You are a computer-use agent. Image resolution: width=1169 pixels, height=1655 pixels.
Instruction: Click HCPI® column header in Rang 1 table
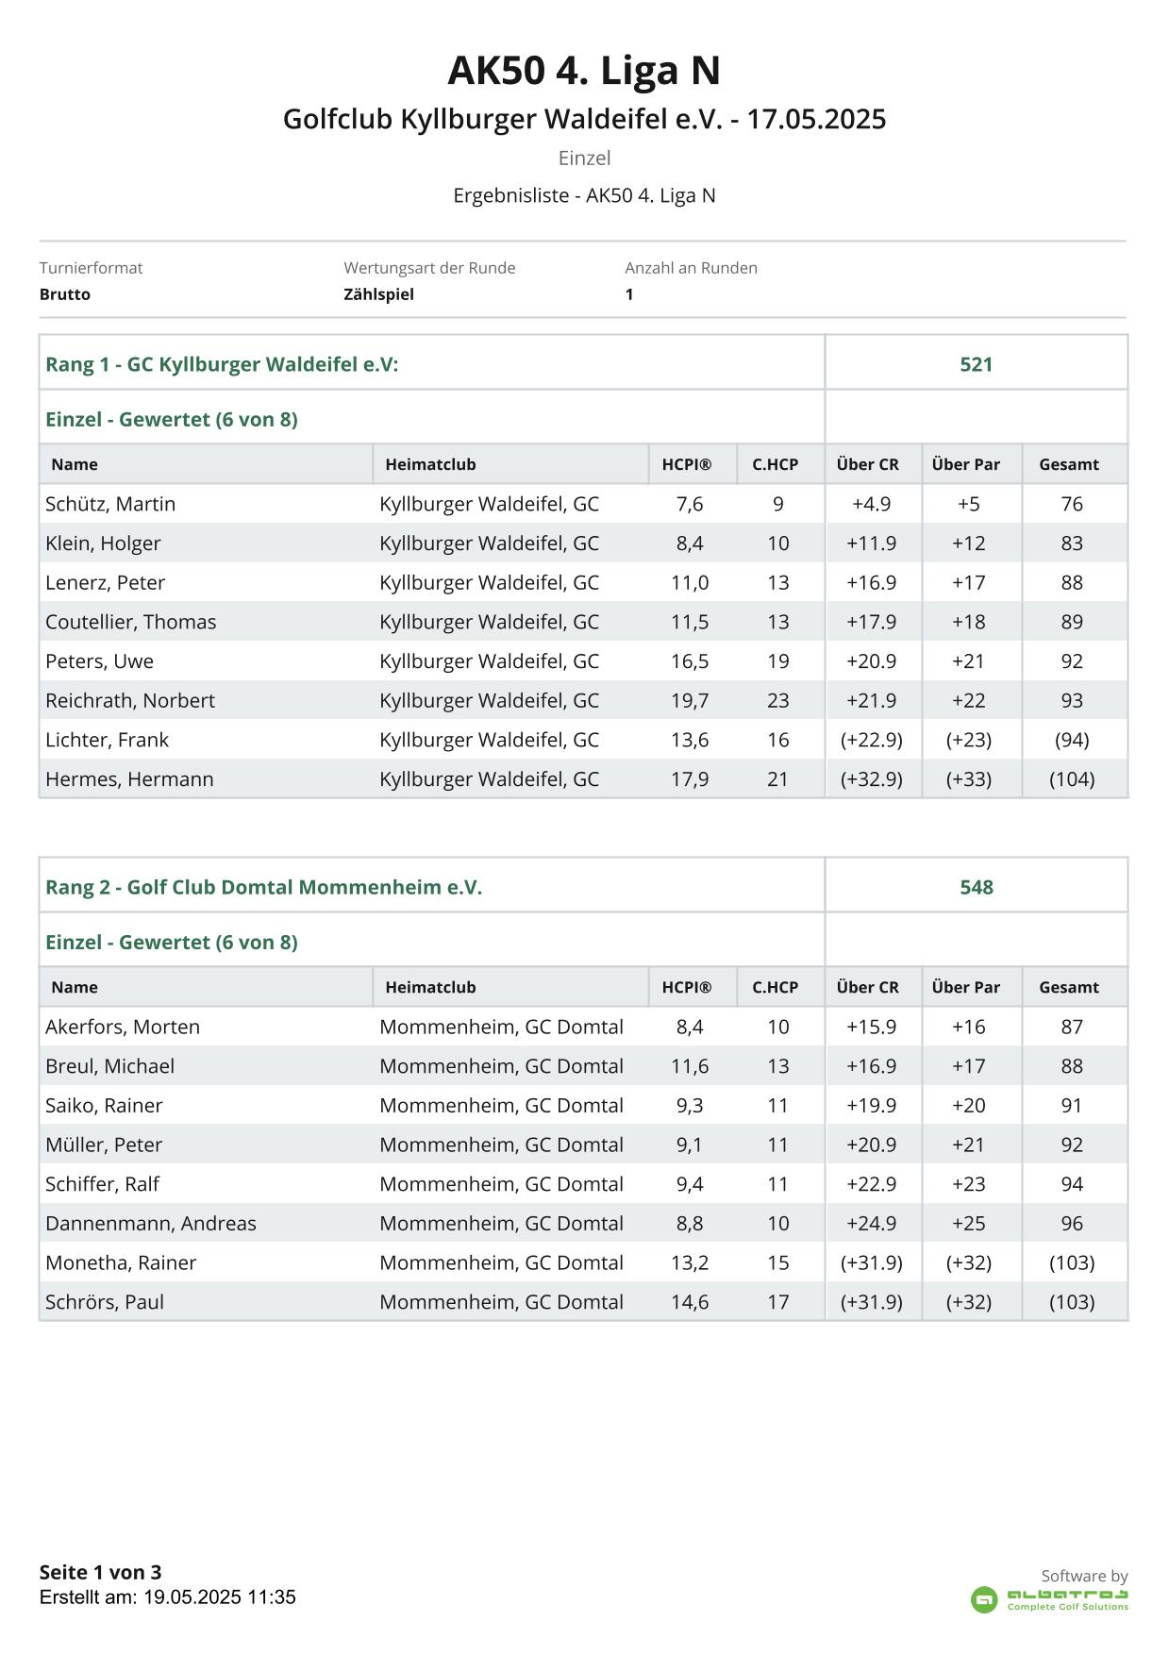point(686,464)
